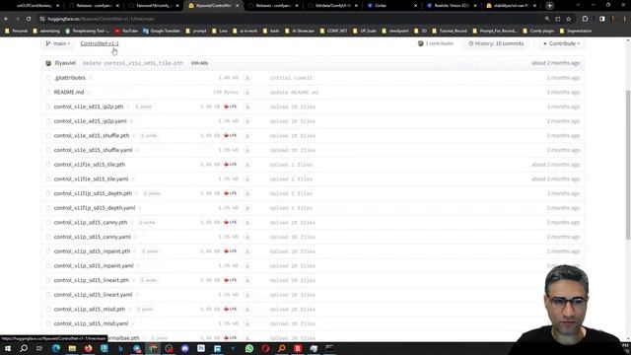Open ControlNet-v1-1 breadcrumb link
Viewport: 631px width, 355px height.
(100, 43)
